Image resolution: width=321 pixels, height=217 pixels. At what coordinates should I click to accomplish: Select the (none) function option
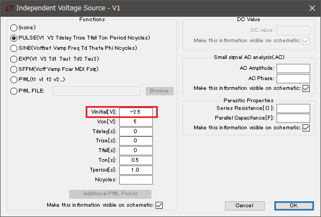14,28
